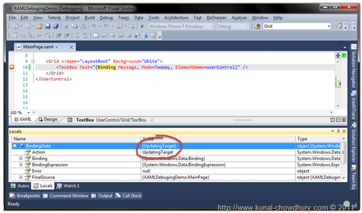Viewport: 362px width, 213px height.
Task: Open the 100 % zoom dropdown
Action: [x=28, y=113]
